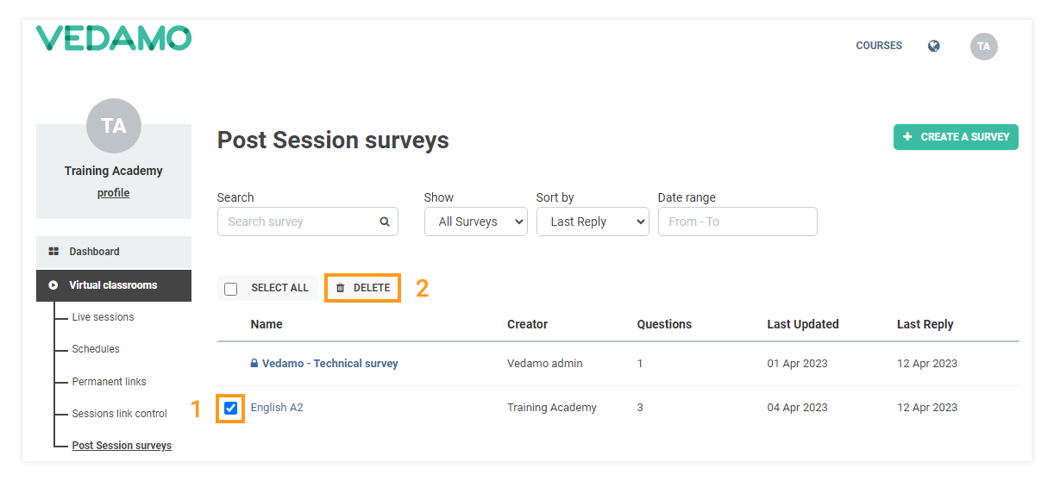Click Last Reply date in English A2 row
This screenshot has width=1054, height=481.
927,408
